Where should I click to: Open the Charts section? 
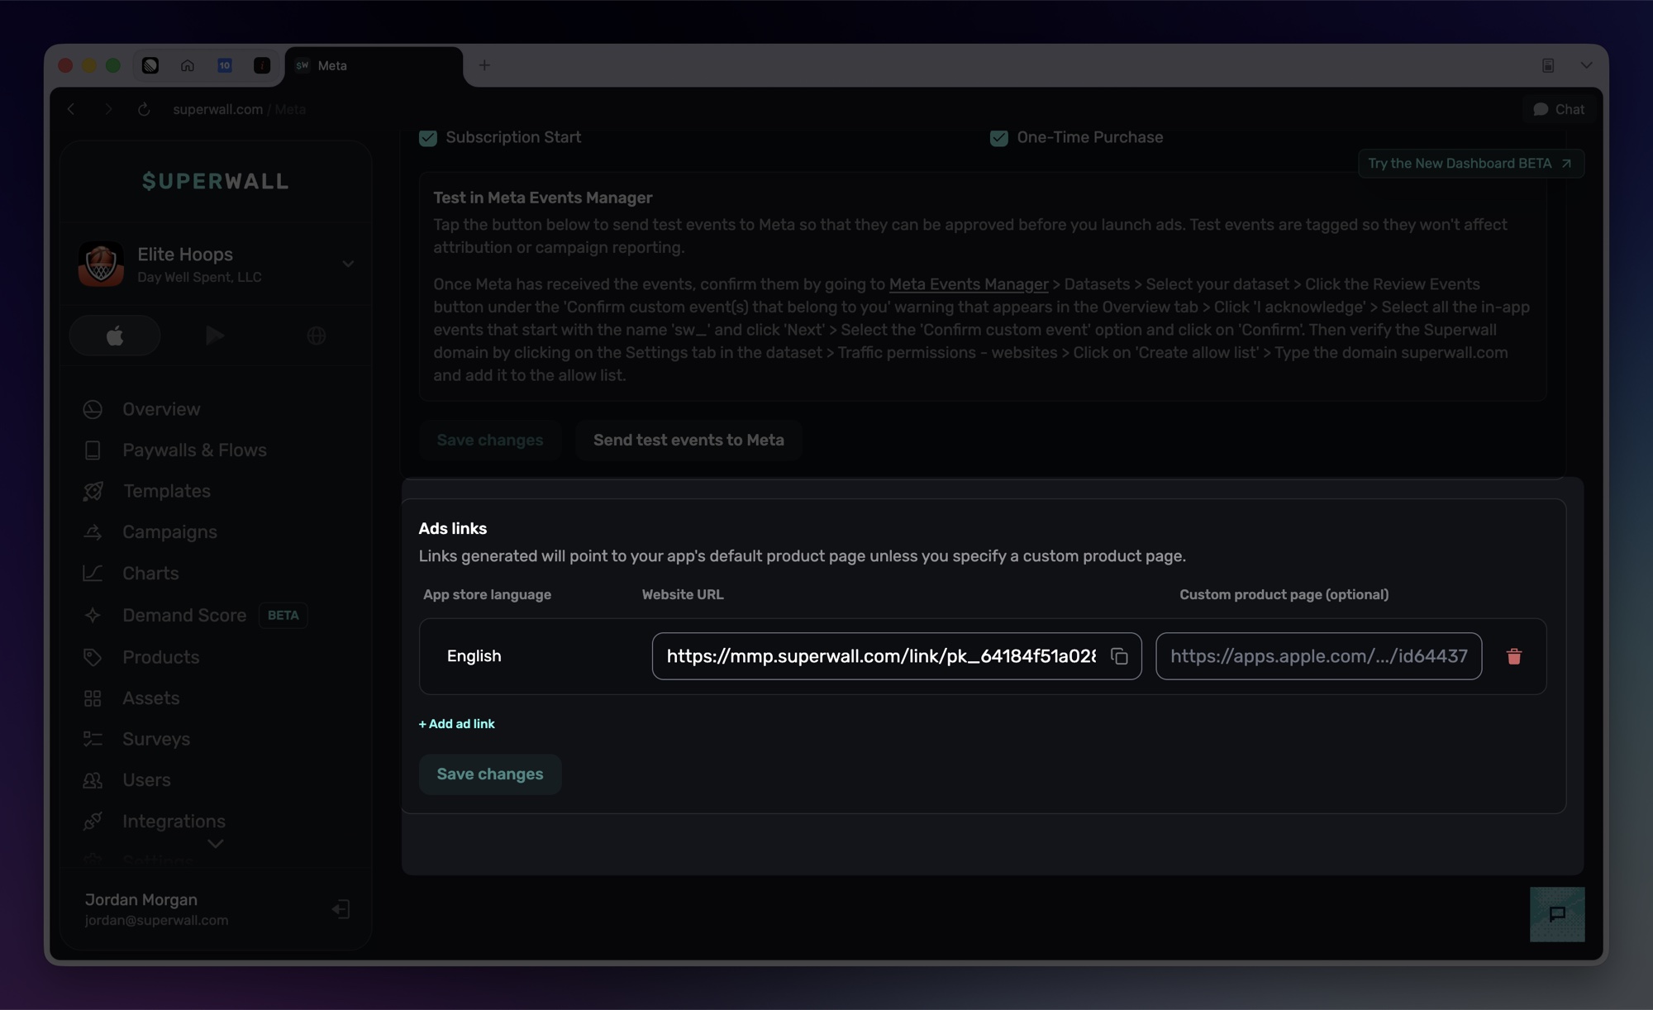tap(150, 574)
